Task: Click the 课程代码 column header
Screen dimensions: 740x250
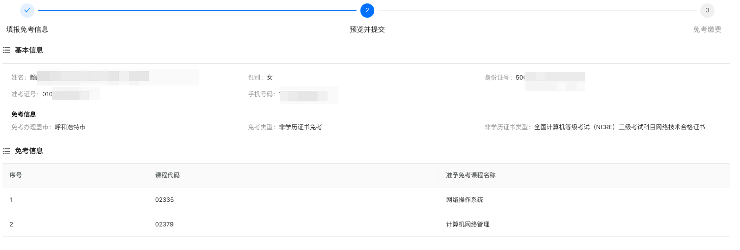Action: [x=167, y=175]
